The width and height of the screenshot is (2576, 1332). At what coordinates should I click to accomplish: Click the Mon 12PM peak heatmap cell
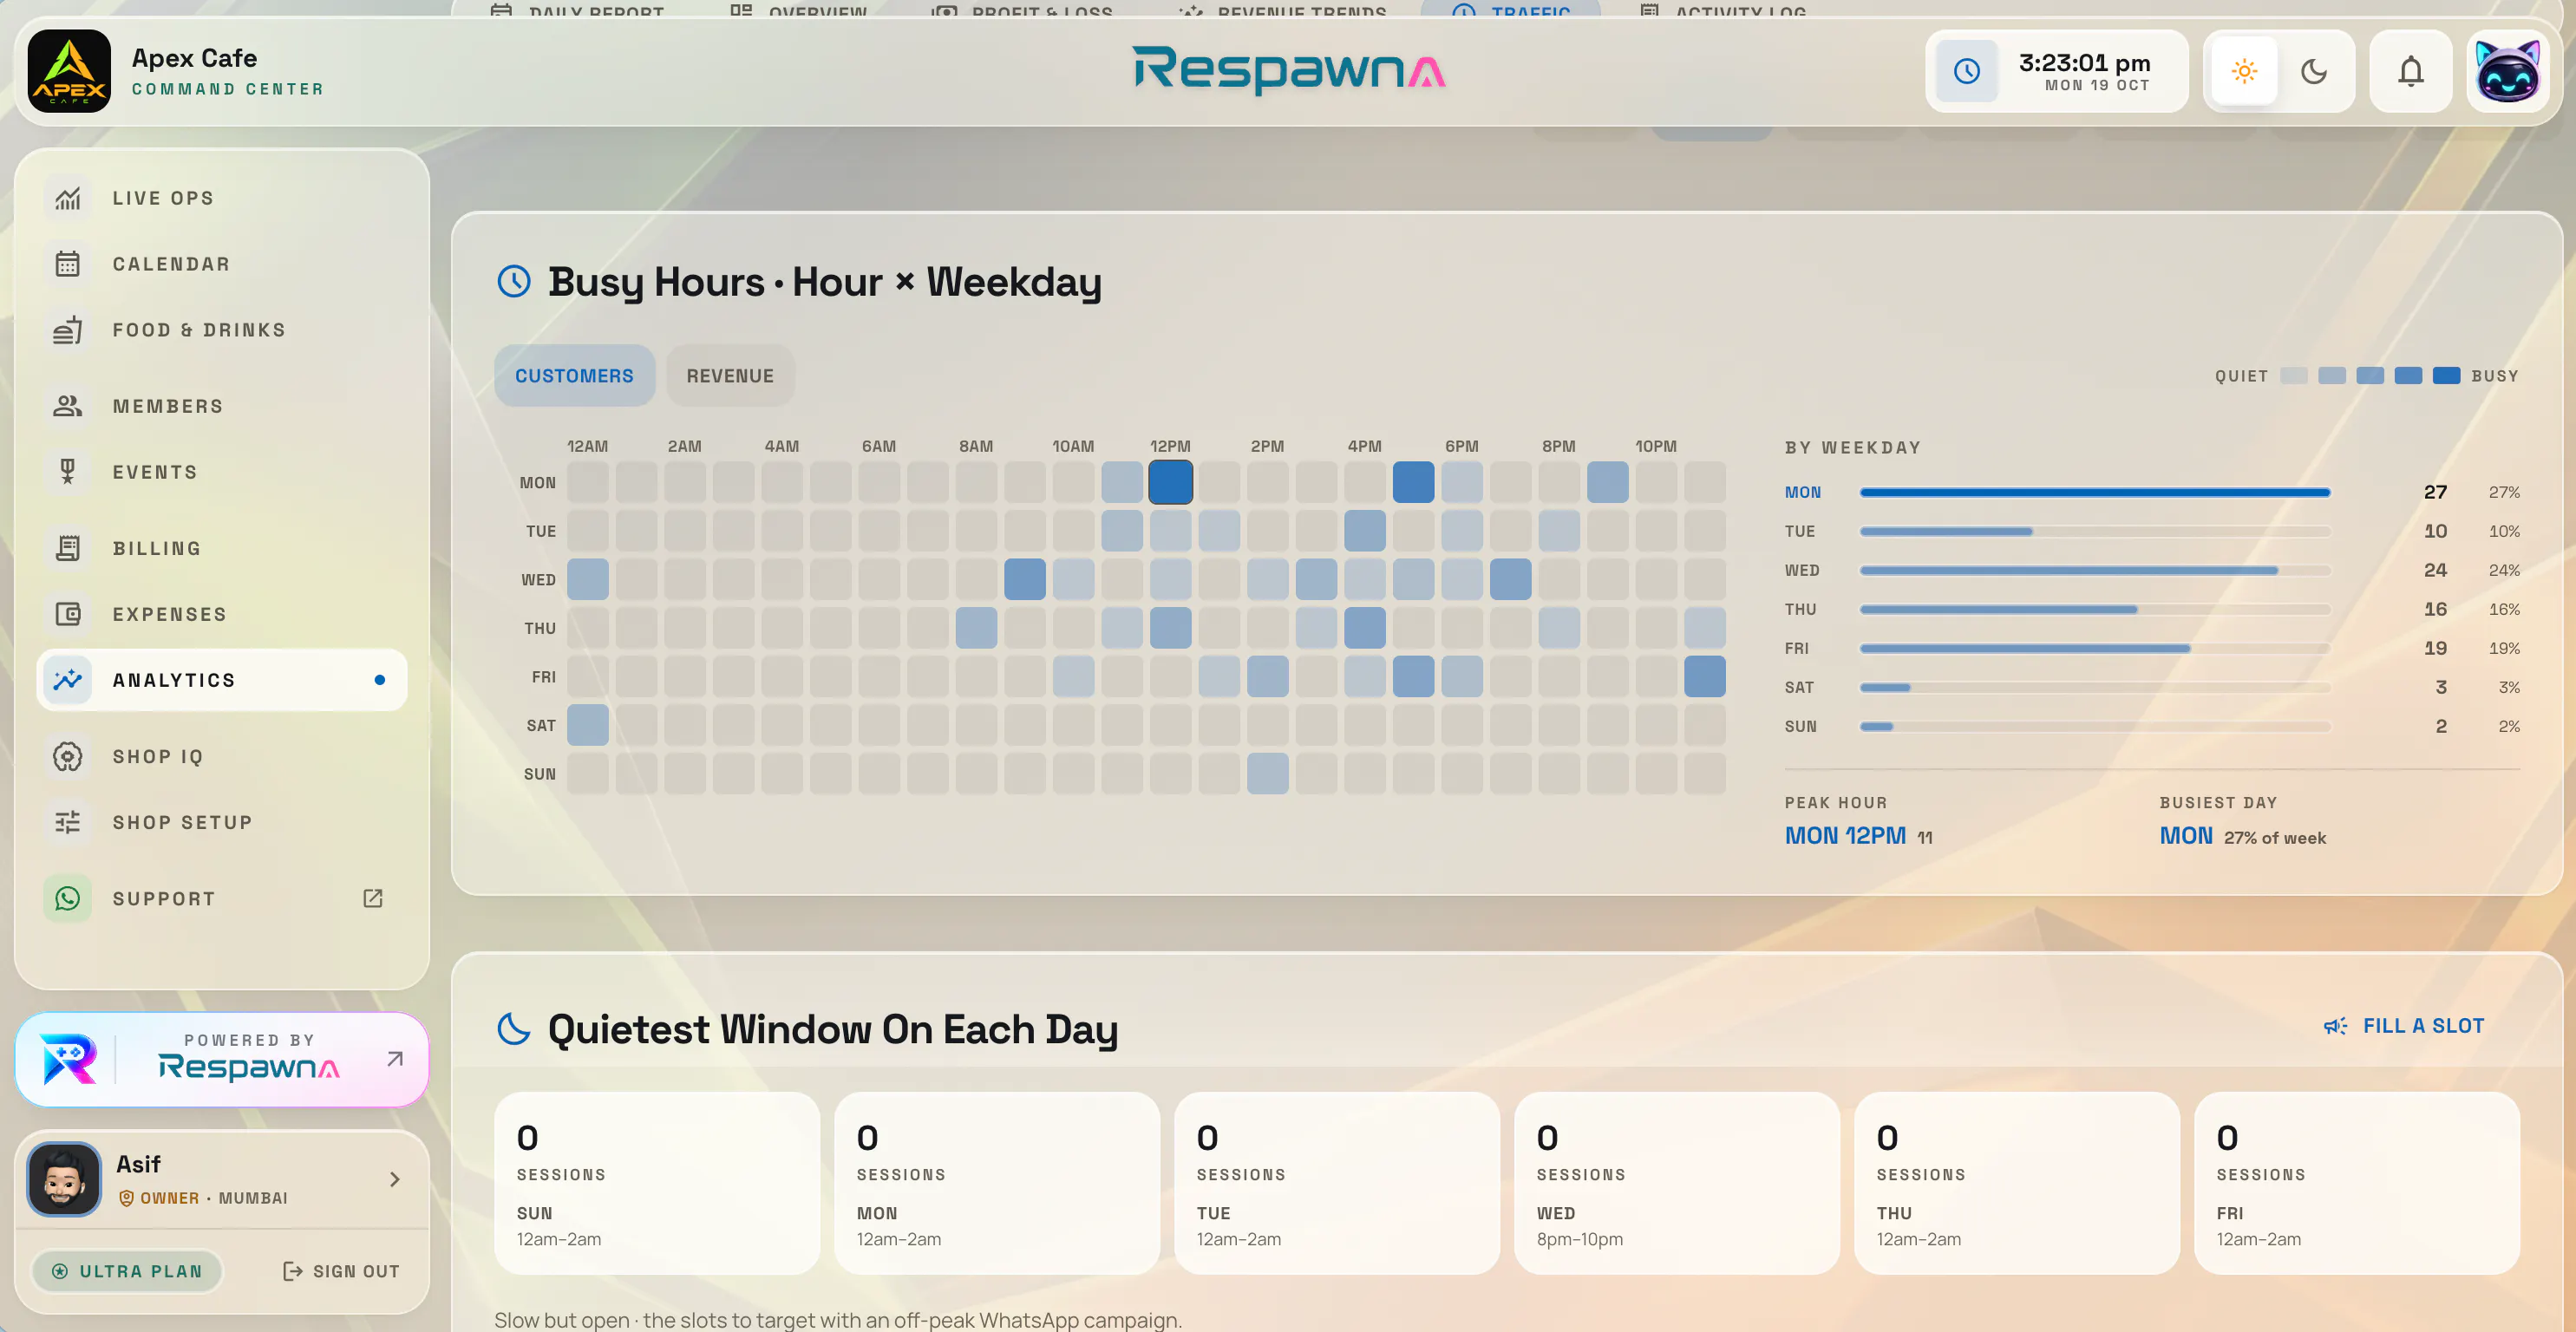pos(1170,482)
